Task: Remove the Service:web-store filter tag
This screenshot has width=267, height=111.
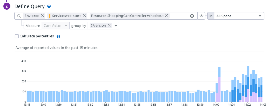Action: pyautogui.click(x=84, y=16)
